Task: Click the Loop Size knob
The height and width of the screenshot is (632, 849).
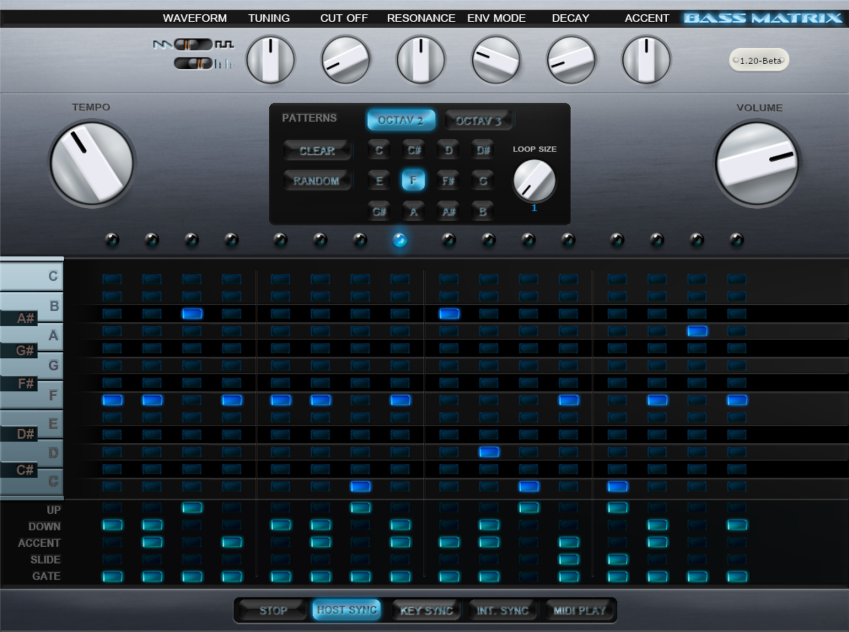Action: pos(534,181)
